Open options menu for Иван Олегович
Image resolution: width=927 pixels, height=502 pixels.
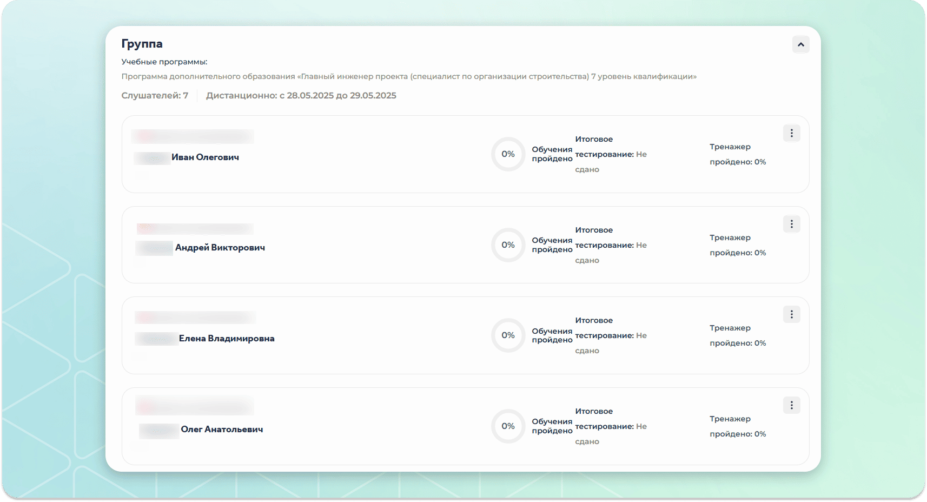pos(791,133)
